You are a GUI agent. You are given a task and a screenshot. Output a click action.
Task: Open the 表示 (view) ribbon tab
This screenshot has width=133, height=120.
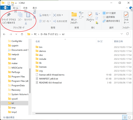pyautogui.click(x=35, y=8)
